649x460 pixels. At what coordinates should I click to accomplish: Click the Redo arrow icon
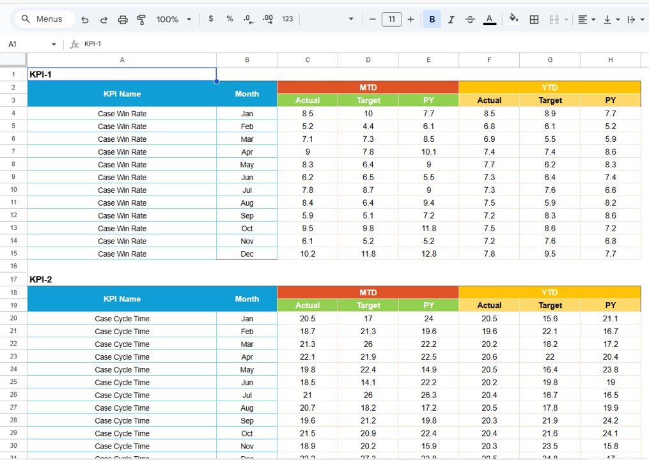tap(104, 20)
